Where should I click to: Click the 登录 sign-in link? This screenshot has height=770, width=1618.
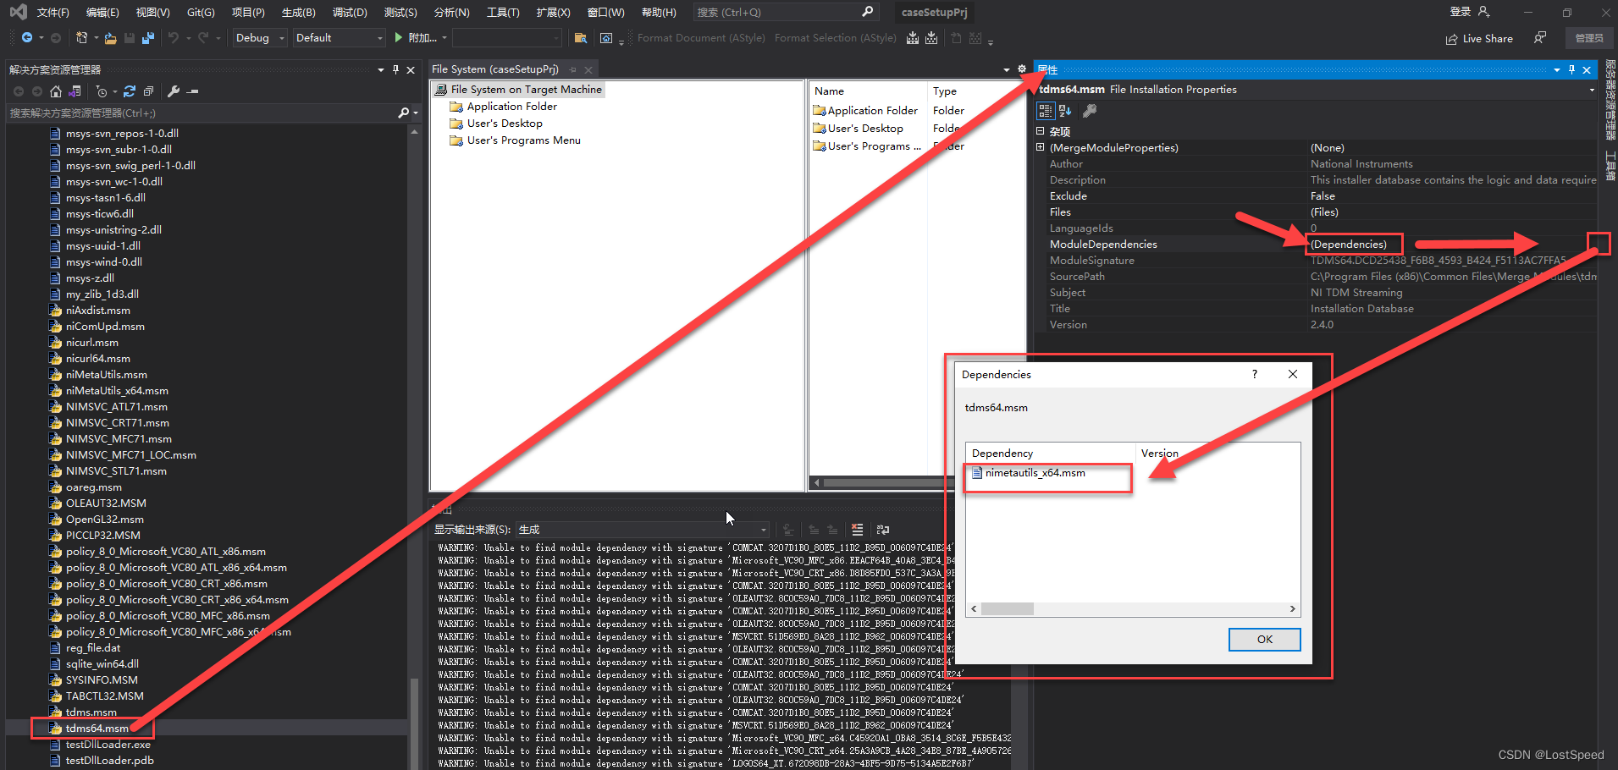[x=1461, y=12]
